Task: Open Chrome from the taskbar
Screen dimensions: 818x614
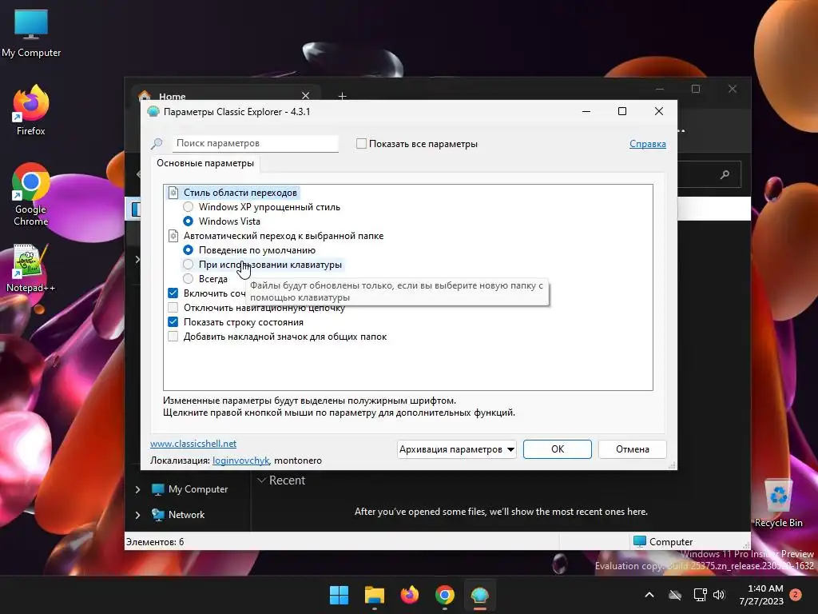Action: [x=444, y=595]
